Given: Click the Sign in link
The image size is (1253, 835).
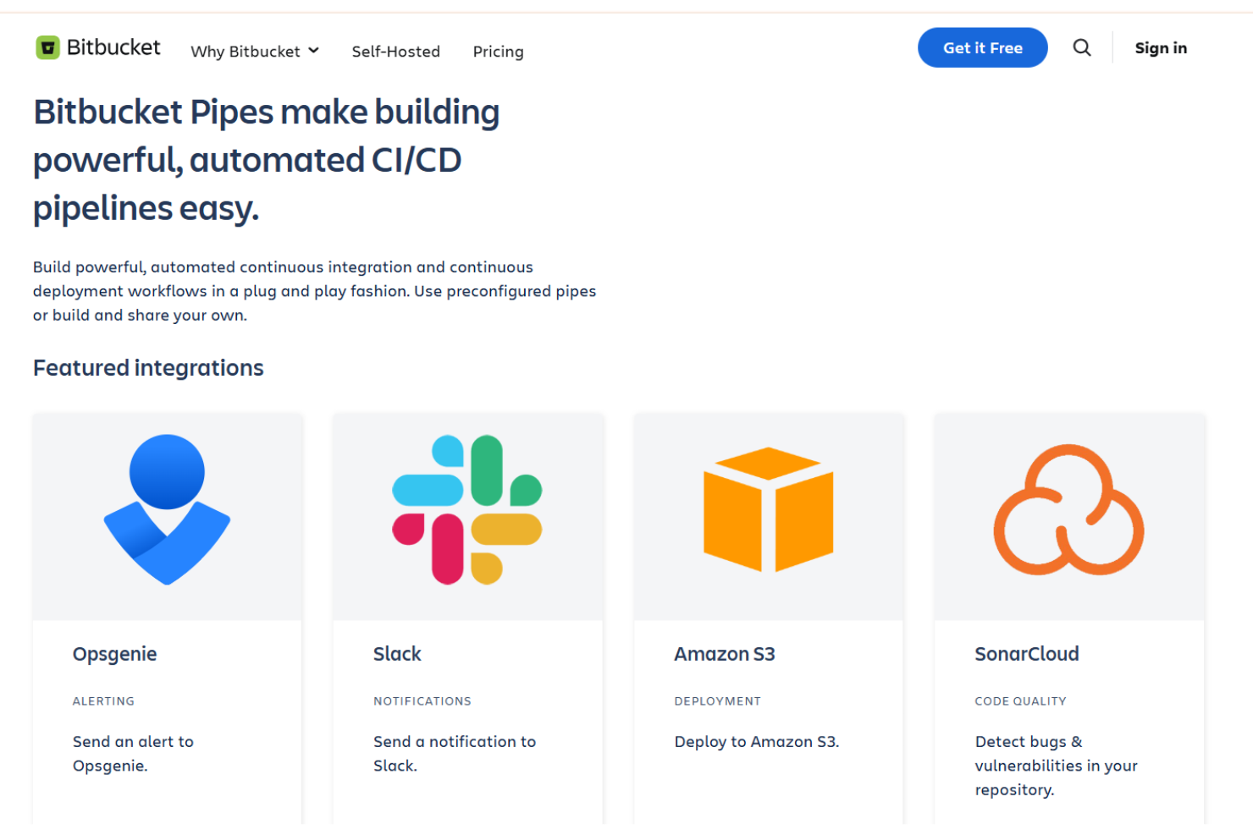Looking at the screenshot, I should [x=1161, y=47].
